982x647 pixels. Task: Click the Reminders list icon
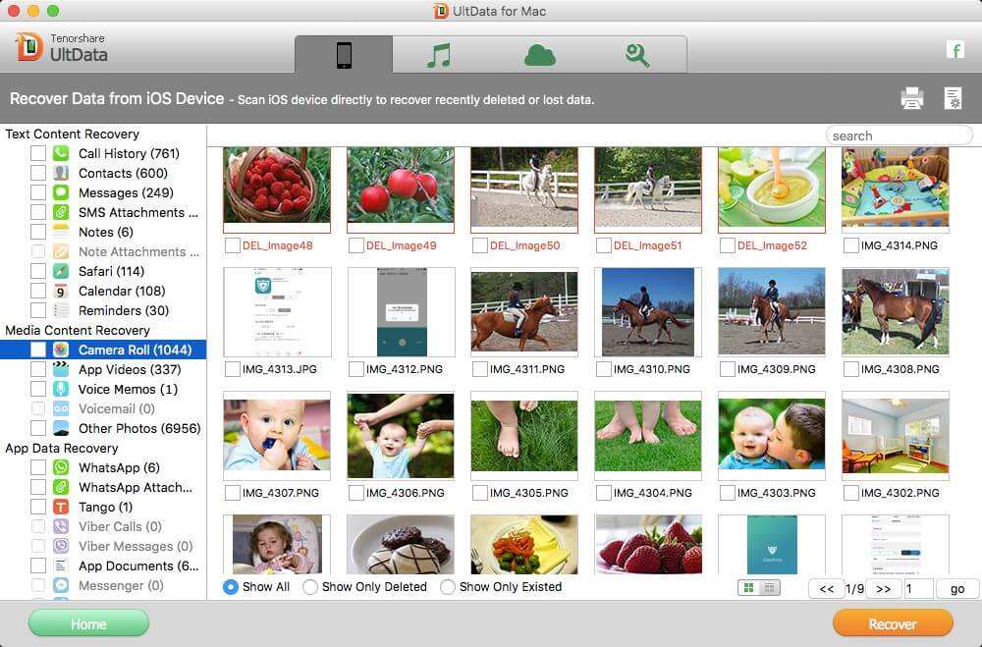point(61,310)
